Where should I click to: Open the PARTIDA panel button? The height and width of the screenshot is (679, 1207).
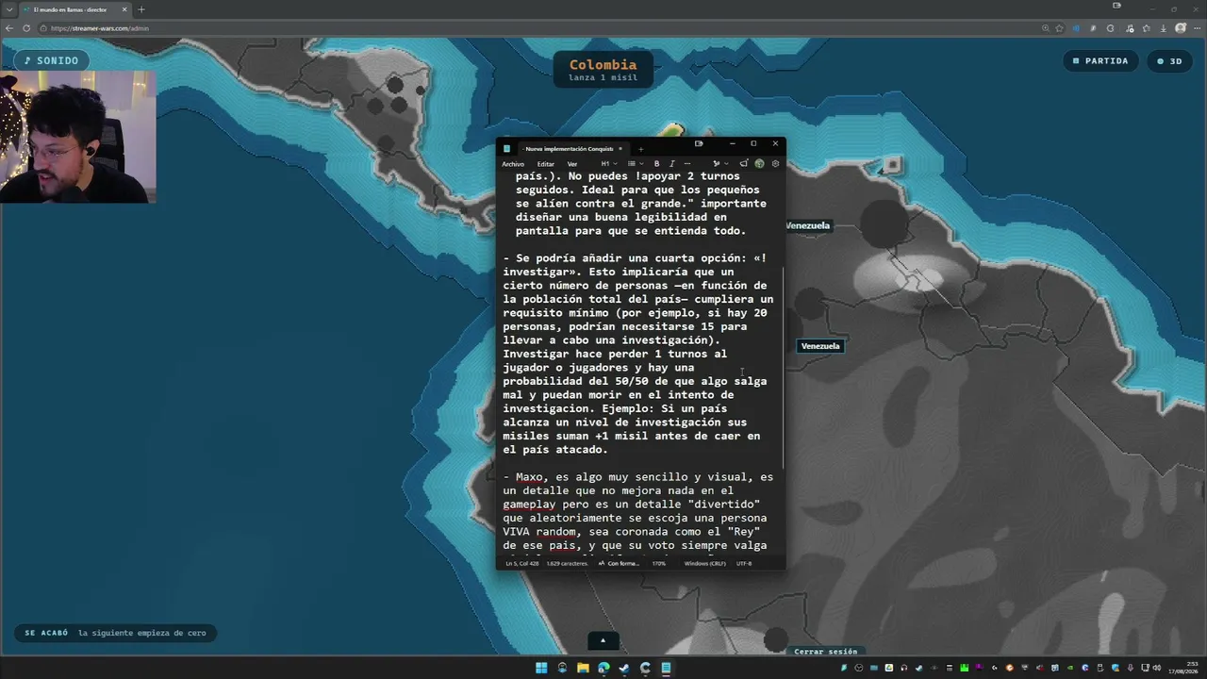tap(1100, 60)
